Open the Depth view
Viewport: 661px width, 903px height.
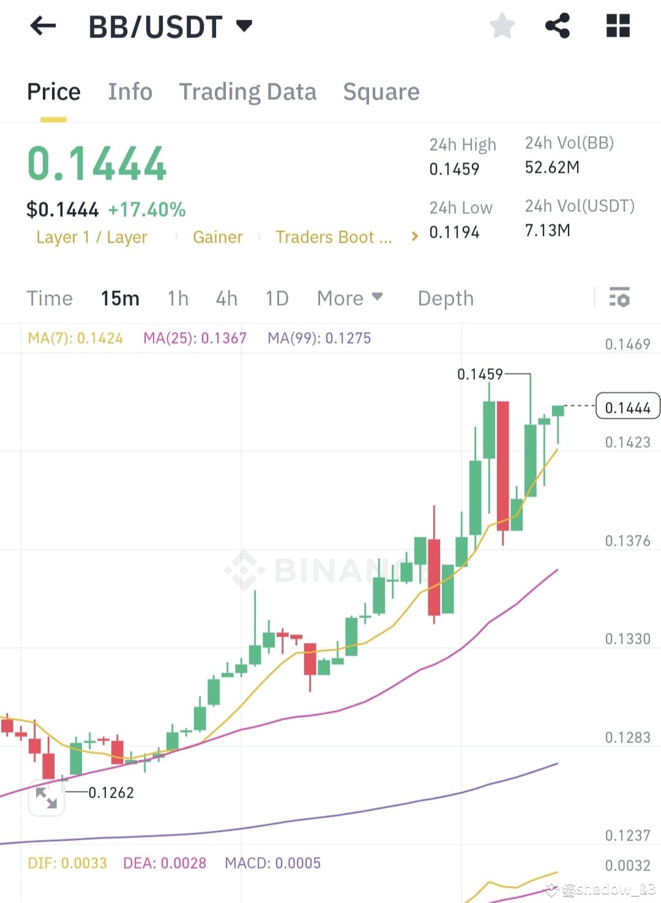coord(446,298)
